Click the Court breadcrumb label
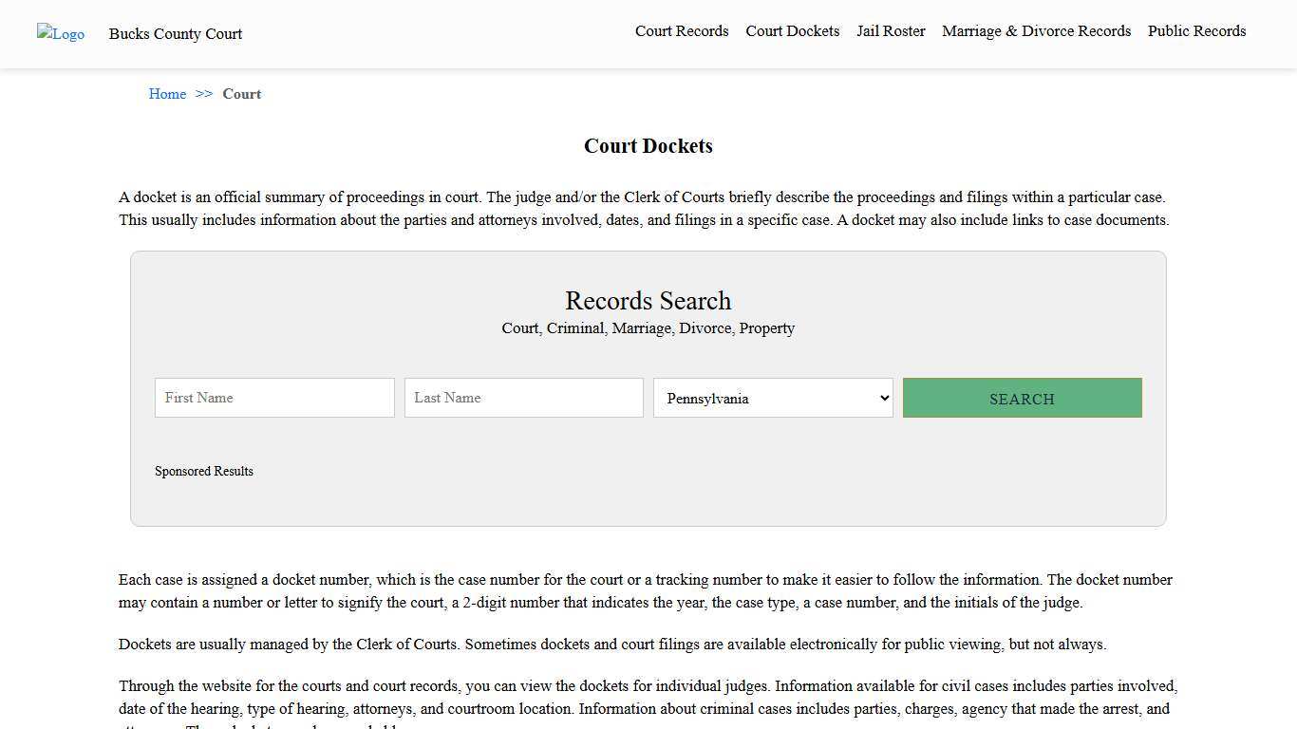 tap(241, 94)
